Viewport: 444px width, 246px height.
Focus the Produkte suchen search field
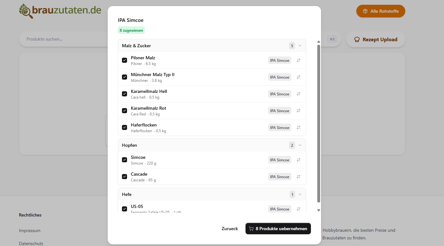click(x=64, y=39)
